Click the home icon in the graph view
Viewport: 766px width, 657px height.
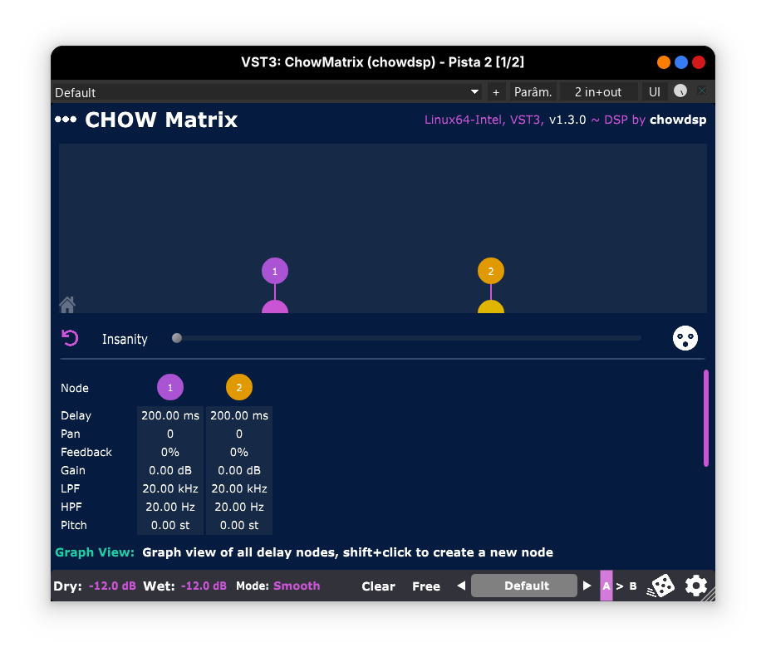click(67, 304)
